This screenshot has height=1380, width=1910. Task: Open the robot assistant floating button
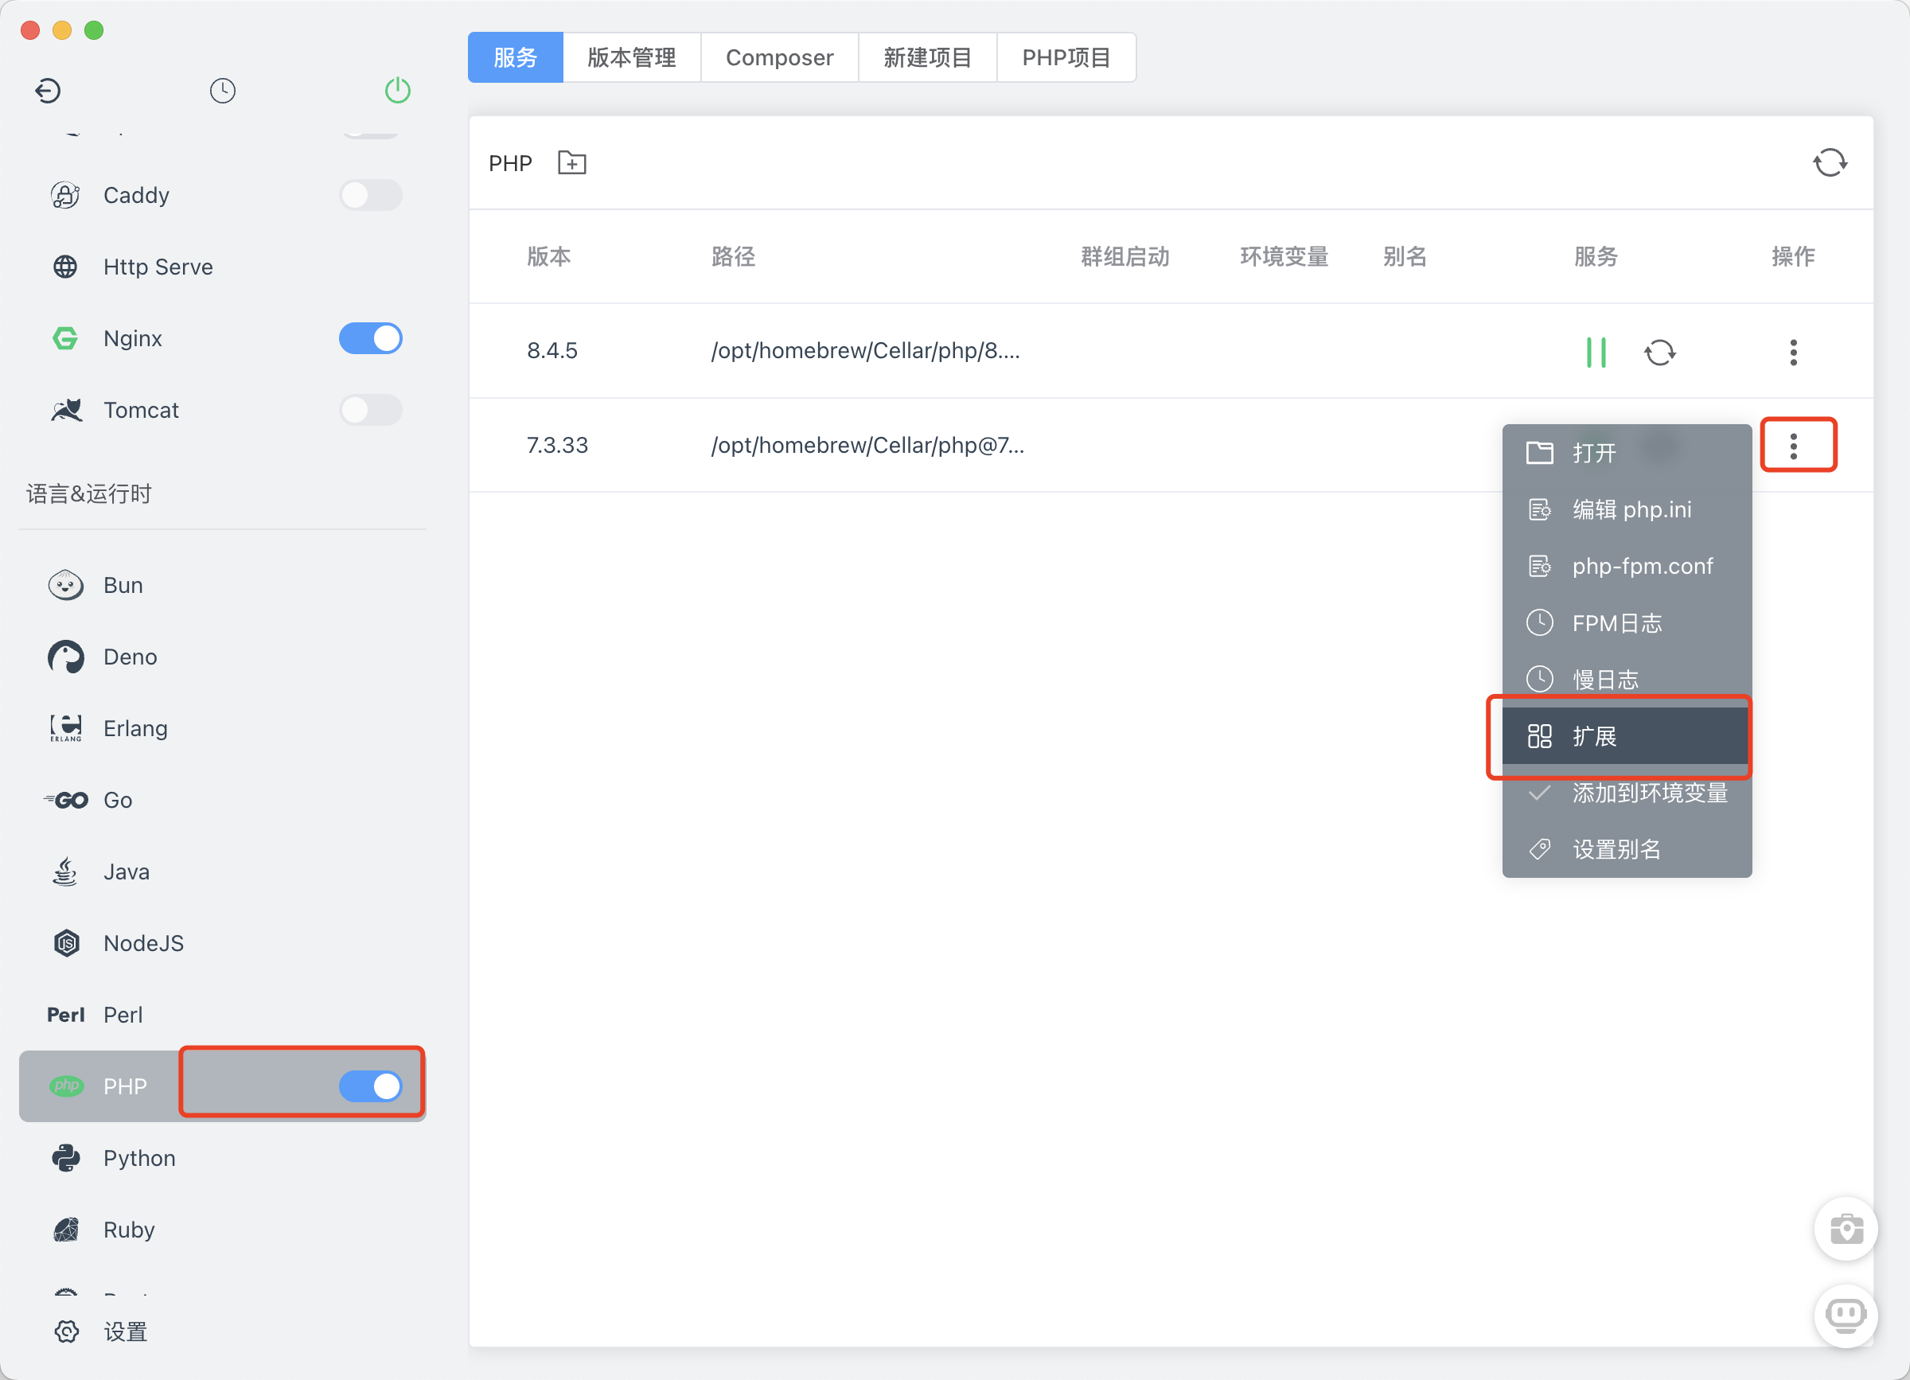coord(1846,1316)
